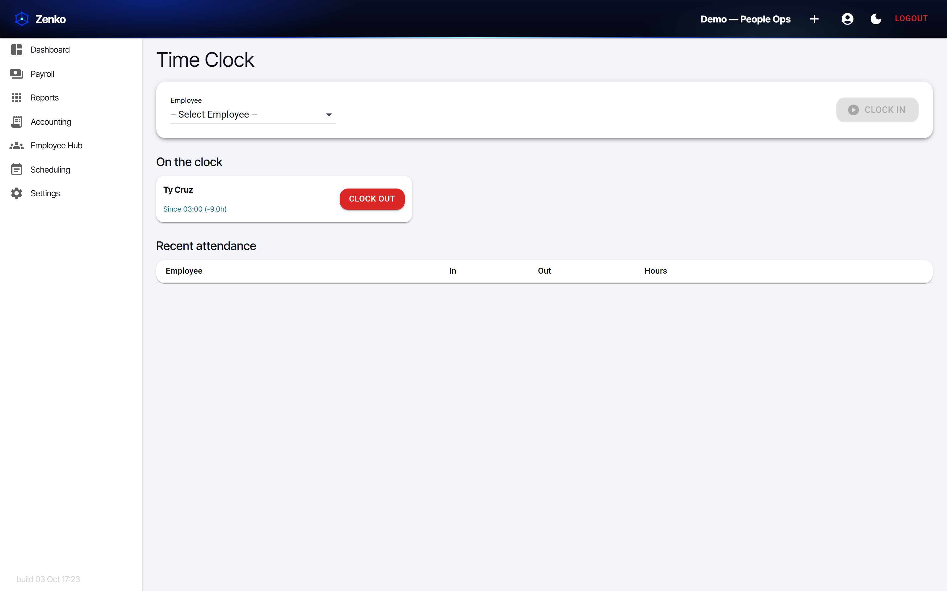Click the Dashboard icon in the sidebar
This screenshot has height=591, width=947.
point(17,50)
